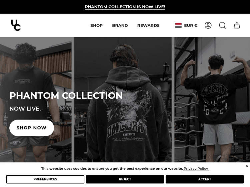
Task: Open cookie PREFERENCES
Action: coord(45,179)
